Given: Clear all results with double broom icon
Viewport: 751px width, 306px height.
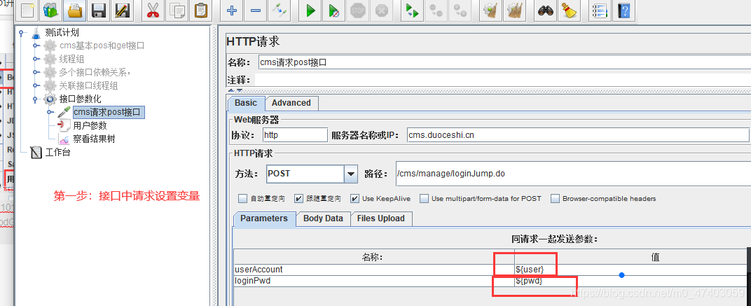Looking at the screenshot, I should point(515,10).
